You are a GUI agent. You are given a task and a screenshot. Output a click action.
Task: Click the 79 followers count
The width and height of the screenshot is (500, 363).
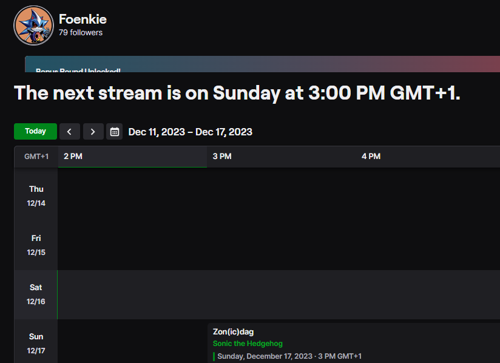point(81,33)
